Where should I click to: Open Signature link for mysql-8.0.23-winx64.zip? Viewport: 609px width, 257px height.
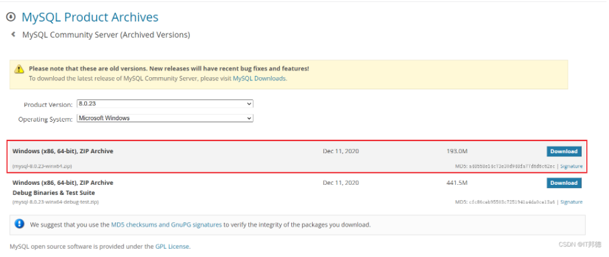click(x=571, y=166)
